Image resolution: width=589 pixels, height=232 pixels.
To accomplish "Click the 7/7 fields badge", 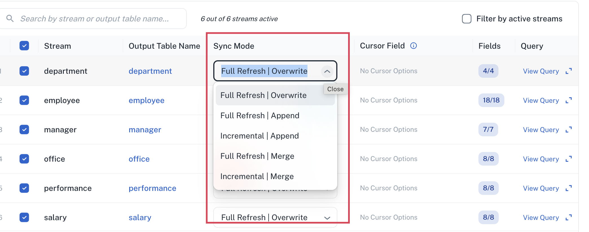I will [488, 130].
